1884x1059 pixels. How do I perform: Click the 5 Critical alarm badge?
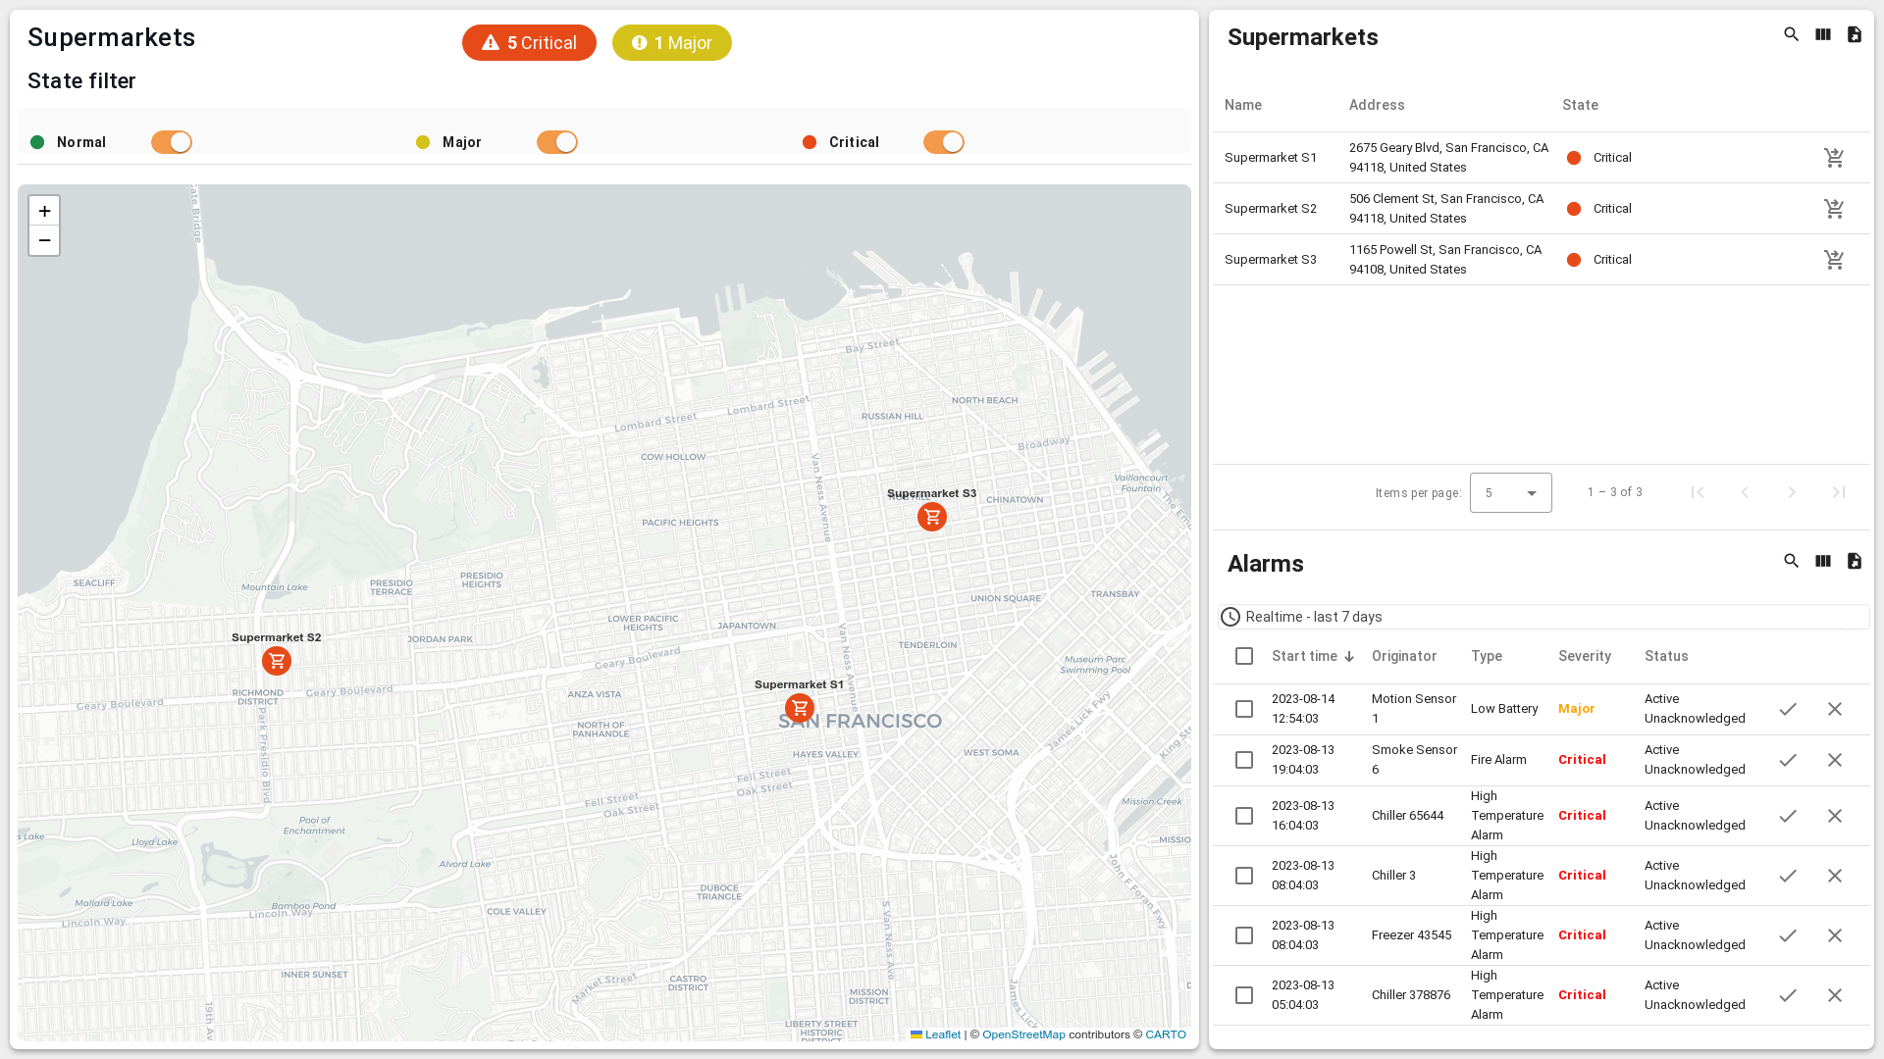pyautogui.click(x=529, y=43)
